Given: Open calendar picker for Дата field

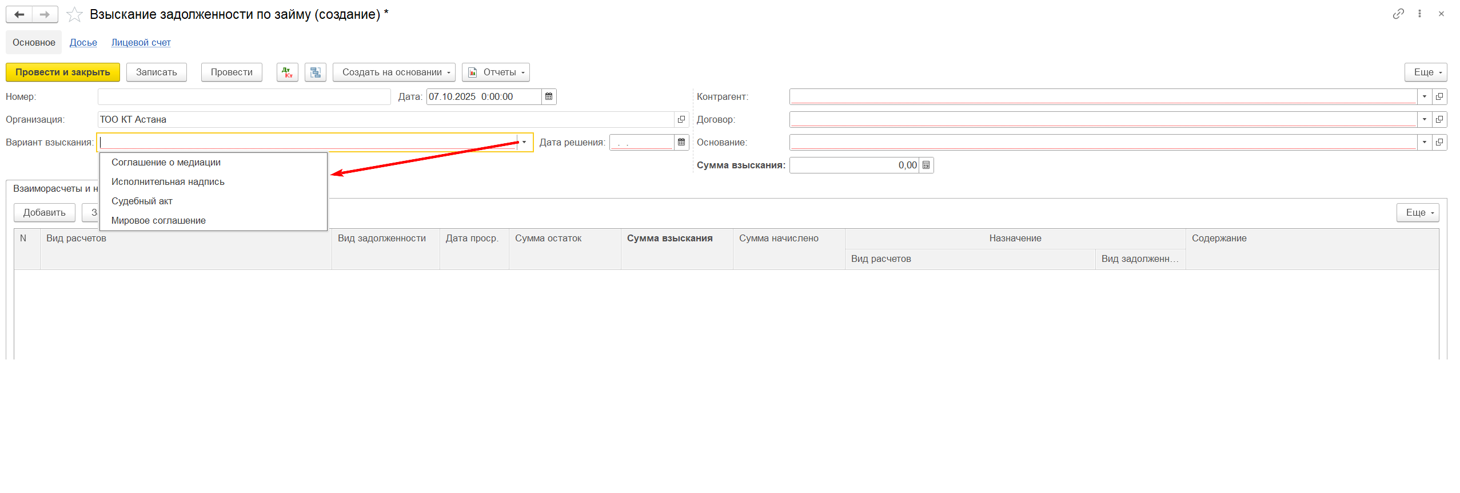Looking at the screenshot, I should pos(549,96).
